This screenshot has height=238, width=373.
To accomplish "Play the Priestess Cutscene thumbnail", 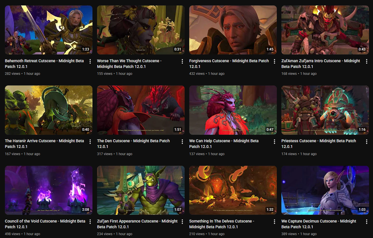I will click(x=325, y=110).
